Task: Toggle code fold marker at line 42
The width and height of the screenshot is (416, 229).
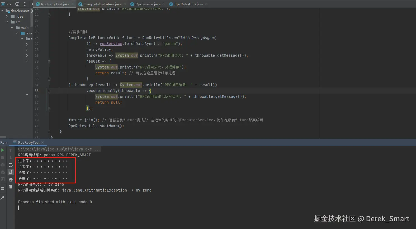Action: 49,132
